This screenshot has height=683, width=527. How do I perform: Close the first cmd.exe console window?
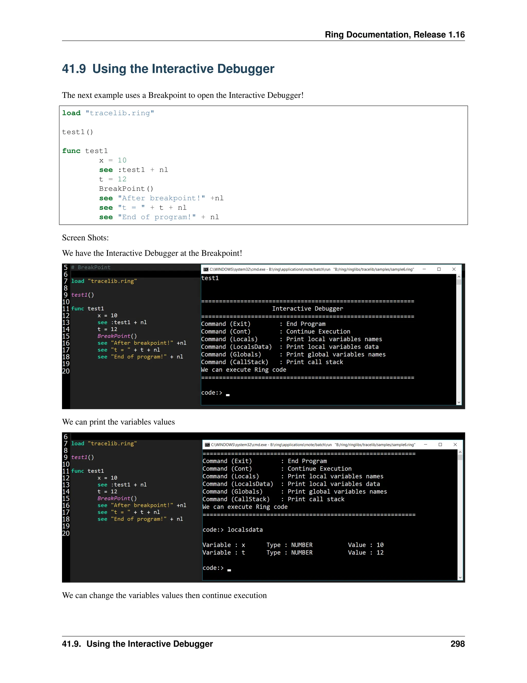(x=454, y=269)
